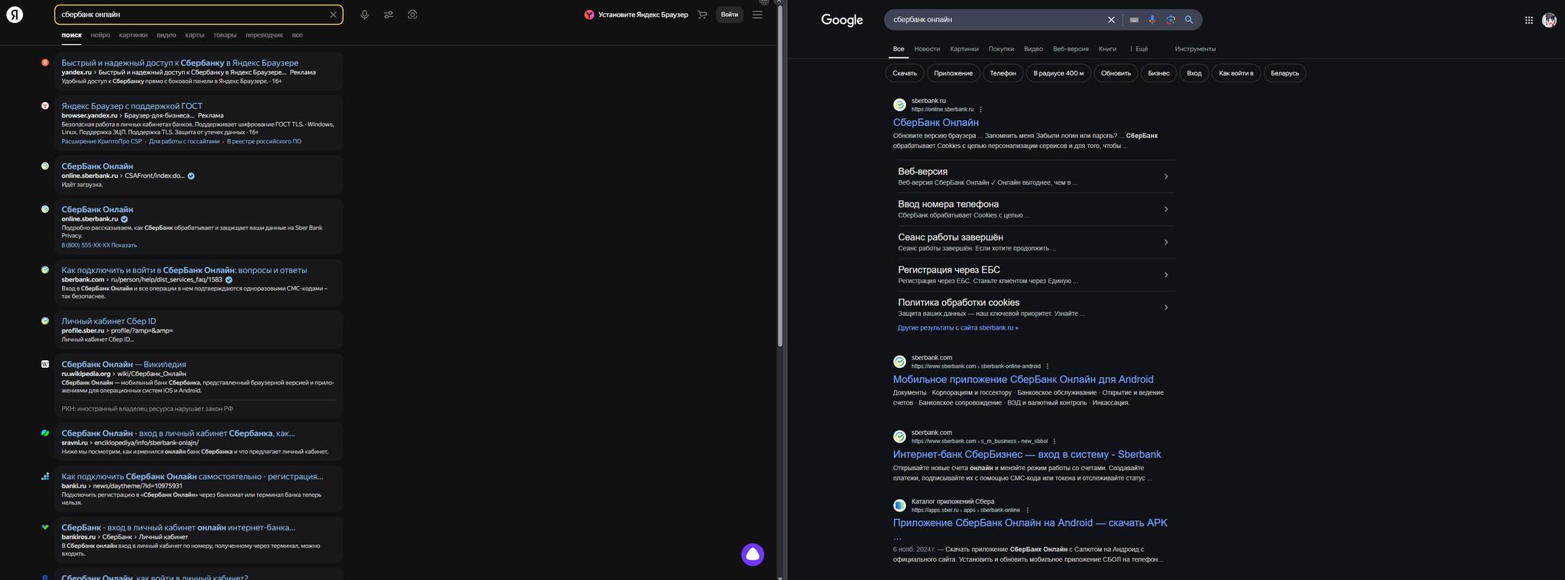The width and height of the screenshot is (1565, 580).
Task: Click the sberbank.ru favicon in Google results
Action: coord(899,105)
